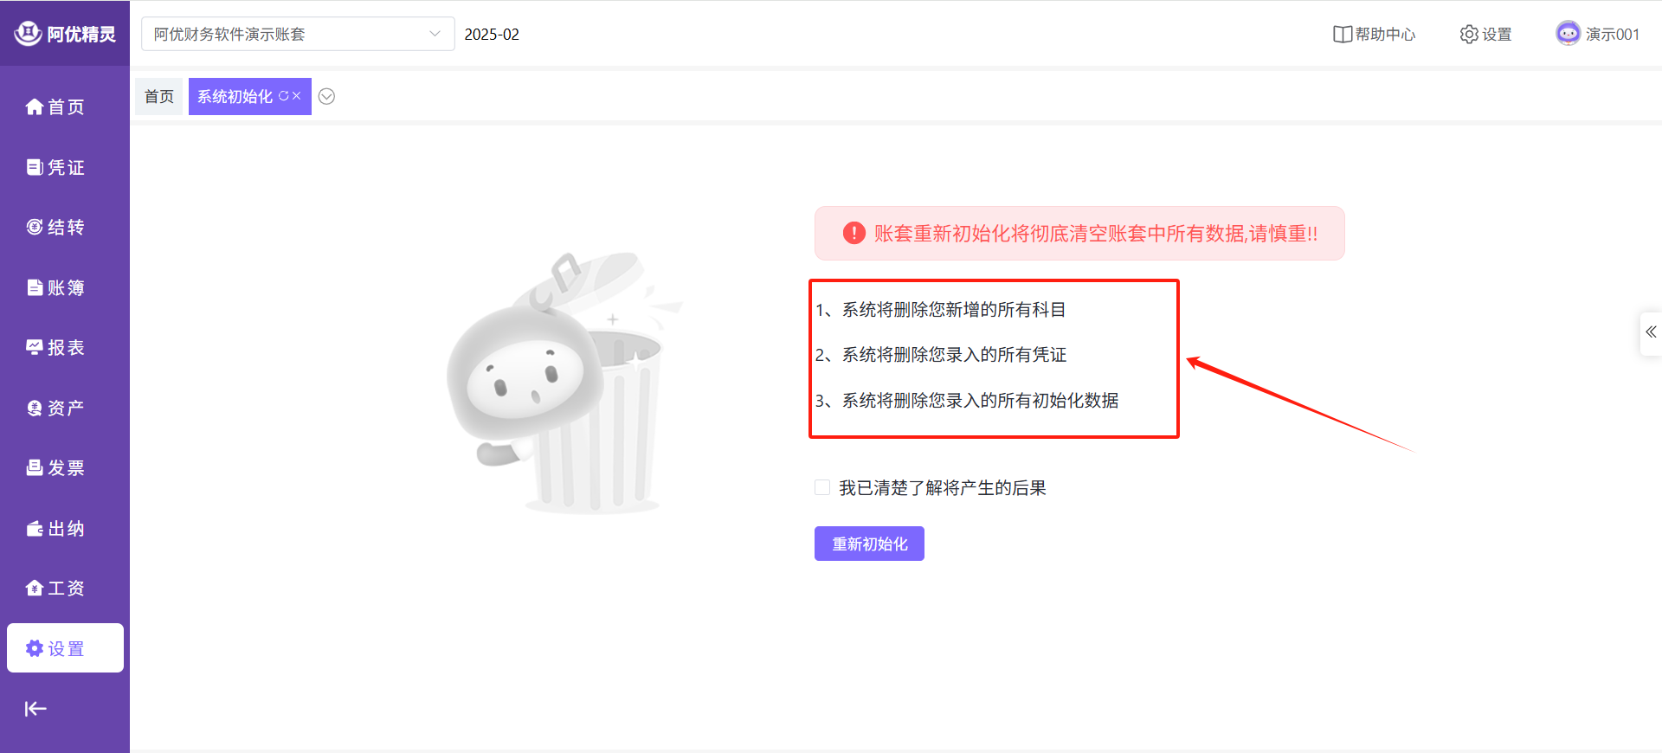Open the 帮助中心 help center
Screen dimensions: 1662x753
tap(1375, 34)
